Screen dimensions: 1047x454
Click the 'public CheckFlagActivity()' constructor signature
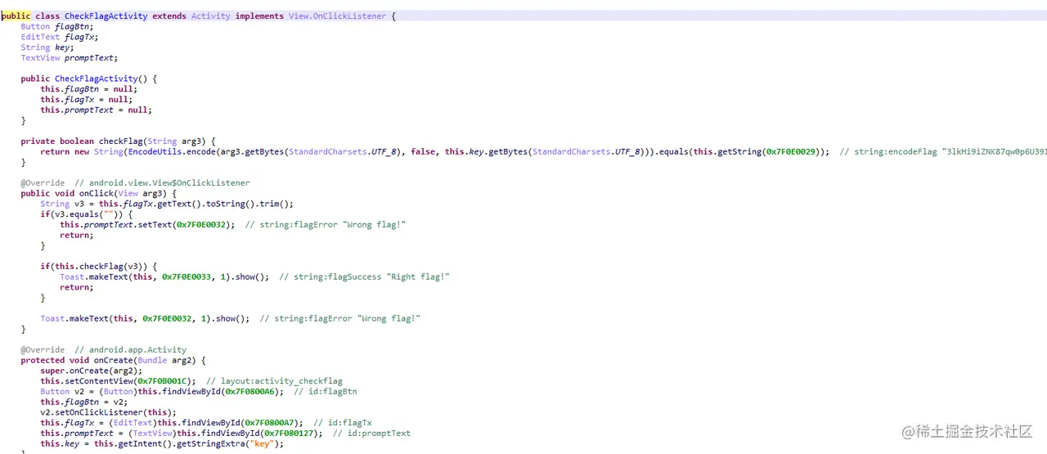click(89, 79)
